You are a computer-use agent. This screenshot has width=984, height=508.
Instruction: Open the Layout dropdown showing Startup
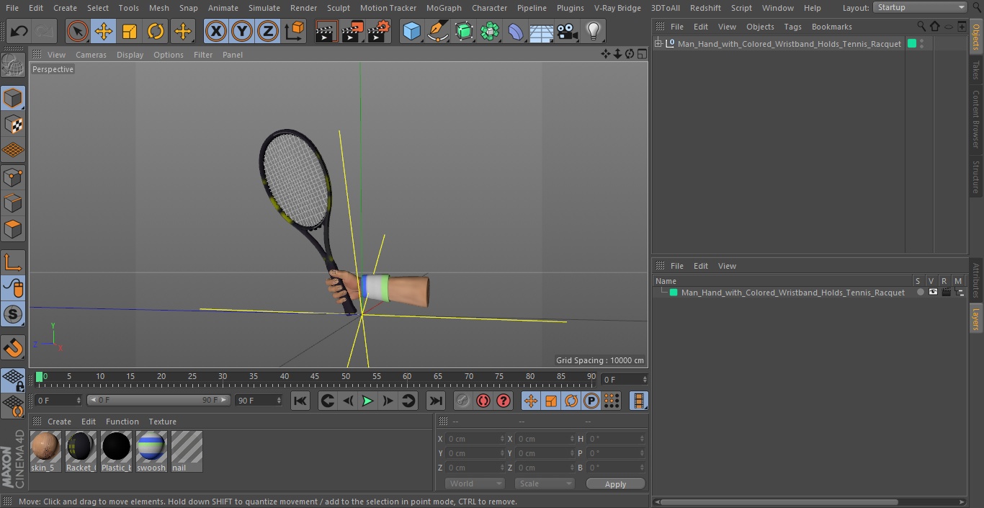tap(920, 7)
